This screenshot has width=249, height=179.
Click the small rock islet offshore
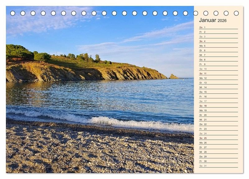click(x=173, y=77)
